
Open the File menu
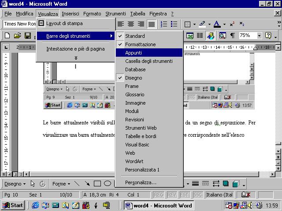(8, 14)
